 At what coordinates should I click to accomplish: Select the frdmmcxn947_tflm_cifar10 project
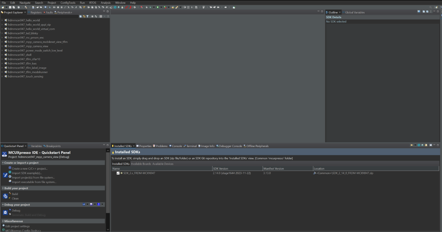coord(24,59)
